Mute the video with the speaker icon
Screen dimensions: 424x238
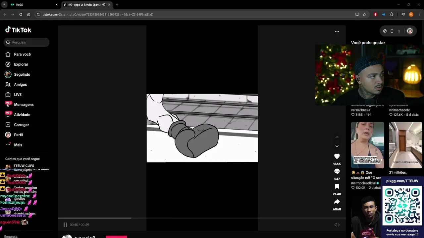pos(337,225)
